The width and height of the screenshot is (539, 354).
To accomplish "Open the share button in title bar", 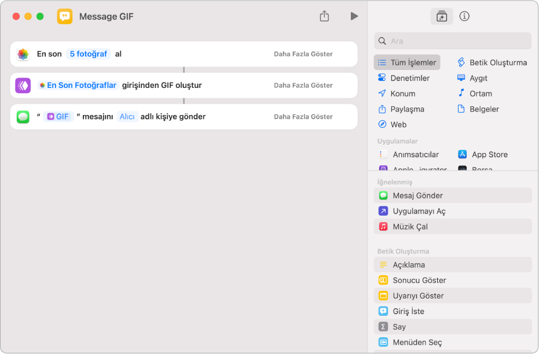I will coord(324,16).
